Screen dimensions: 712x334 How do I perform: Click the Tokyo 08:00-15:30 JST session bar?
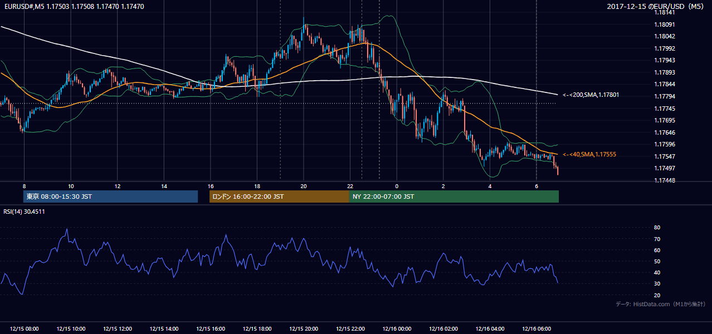point(110,197)
